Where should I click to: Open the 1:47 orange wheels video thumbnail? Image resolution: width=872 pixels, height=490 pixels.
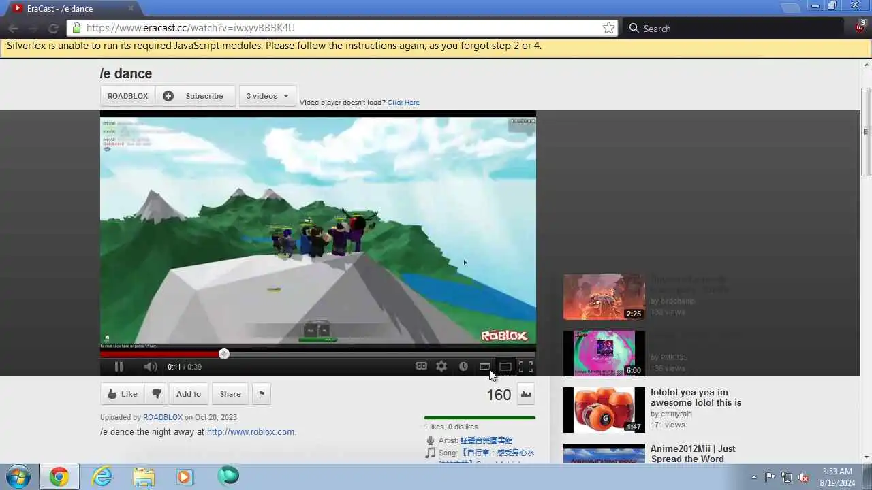point(604,410)
